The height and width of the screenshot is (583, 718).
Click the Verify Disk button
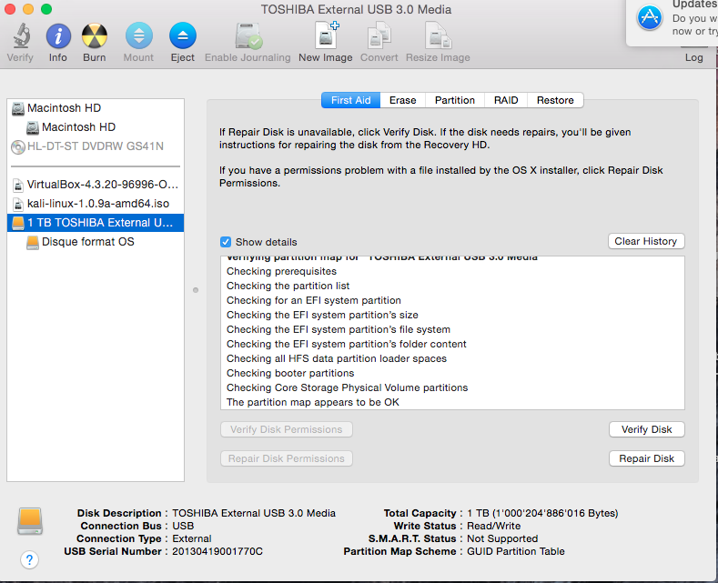tap(646, 429)
